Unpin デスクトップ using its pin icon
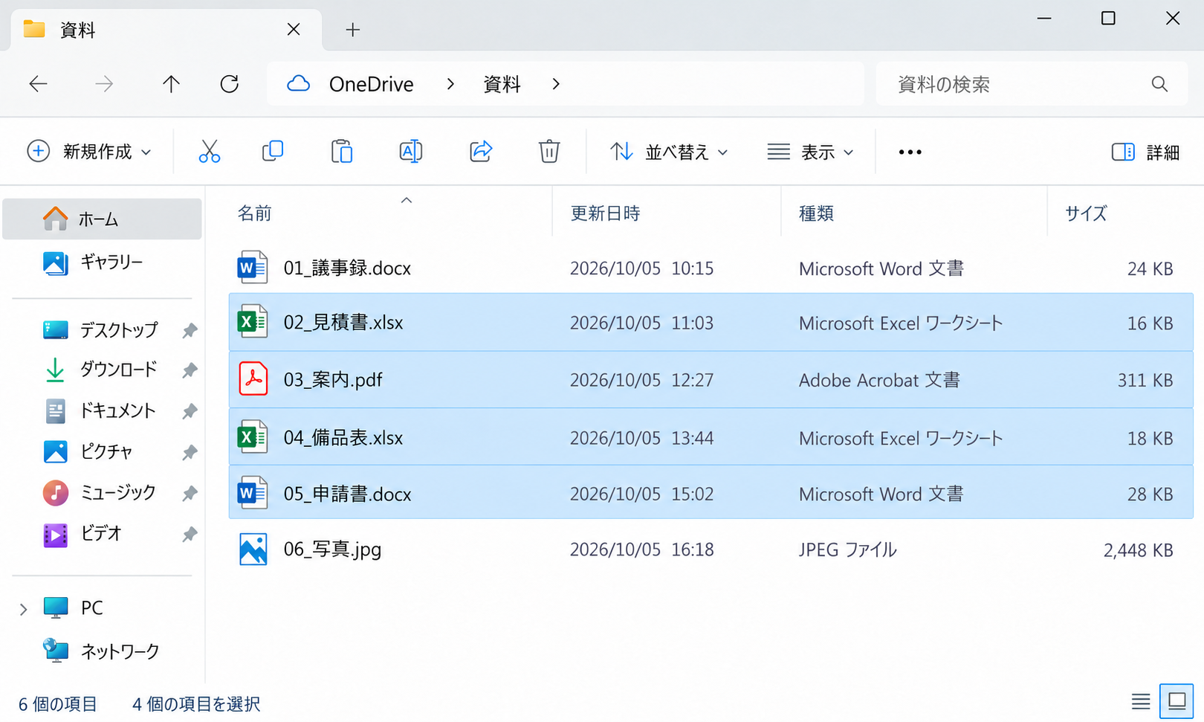 pyautogui.click(x=190, y=330)
